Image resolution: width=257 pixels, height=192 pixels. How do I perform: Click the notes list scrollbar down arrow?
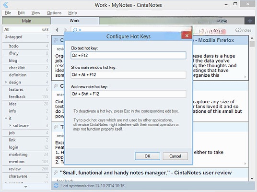tap(252, 179)
